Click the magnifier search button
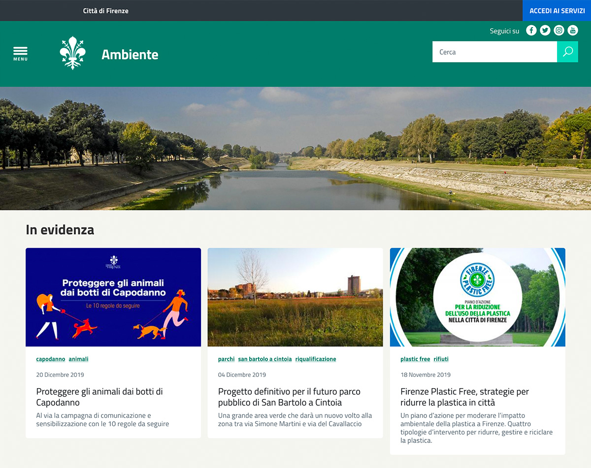The image size is (591, 468). coord(567,52)
